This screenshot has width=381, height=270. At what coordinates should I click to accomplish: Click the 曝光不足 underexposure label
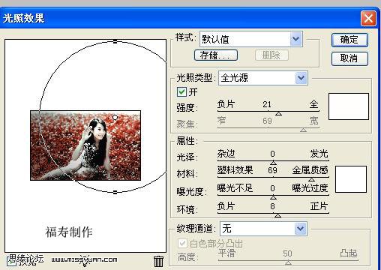point(235,187)
